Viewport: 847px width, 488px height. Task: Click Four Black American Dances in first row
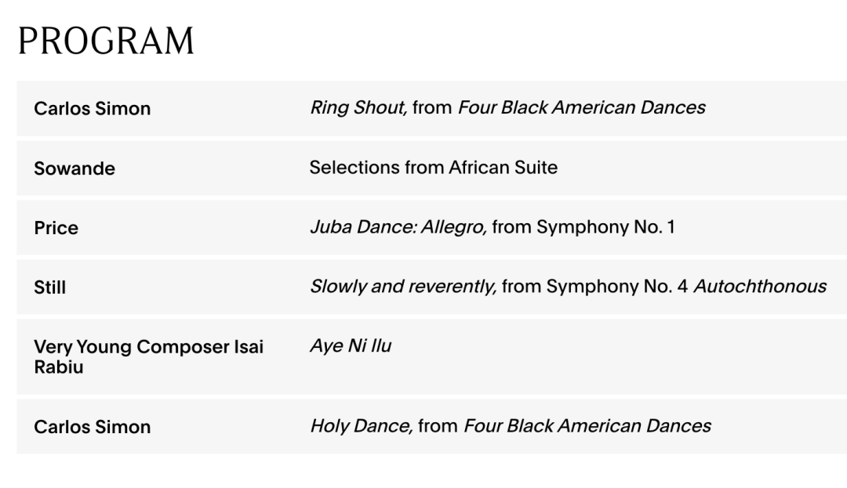(582, 108)
